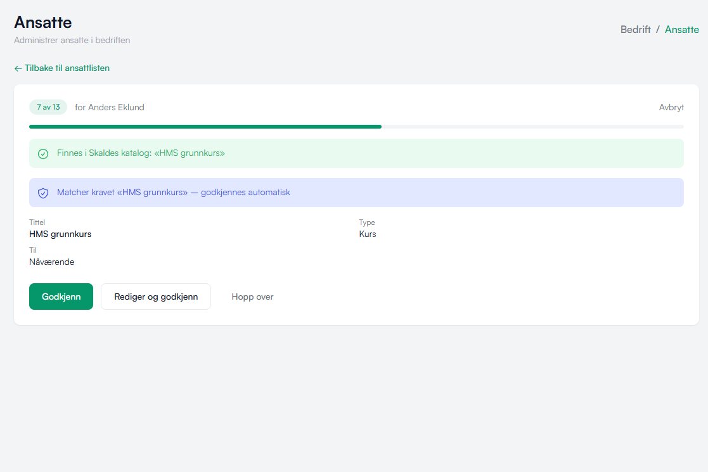This screenshot has height=472, width=708.
Task: Click the back arrow icon before Tilbake
Action: coord(18,68)
